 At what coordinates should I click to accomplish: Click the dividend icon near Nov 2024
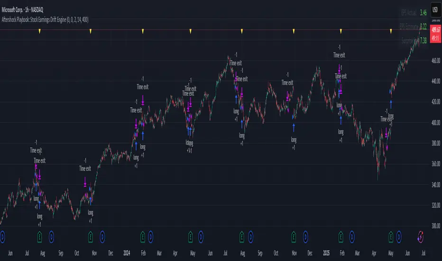point(305,235)
